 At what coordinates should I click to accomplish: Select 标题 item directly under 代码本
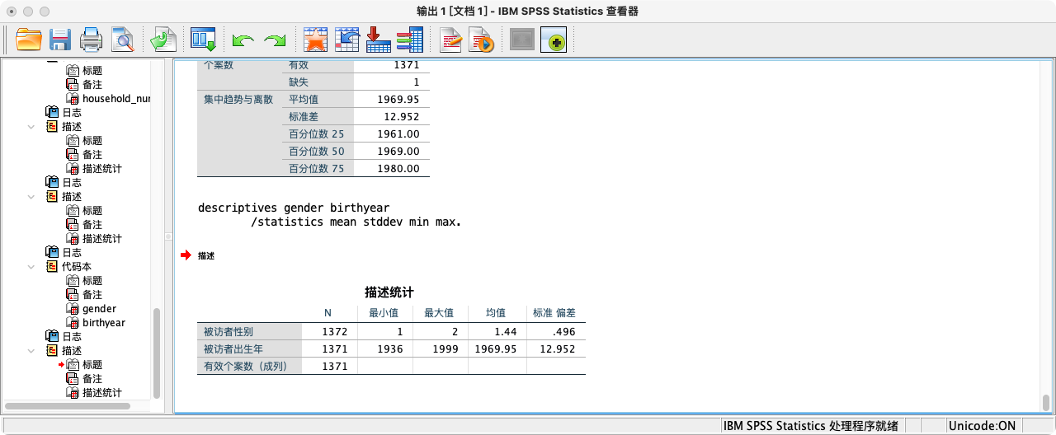(x=92, y=281)
